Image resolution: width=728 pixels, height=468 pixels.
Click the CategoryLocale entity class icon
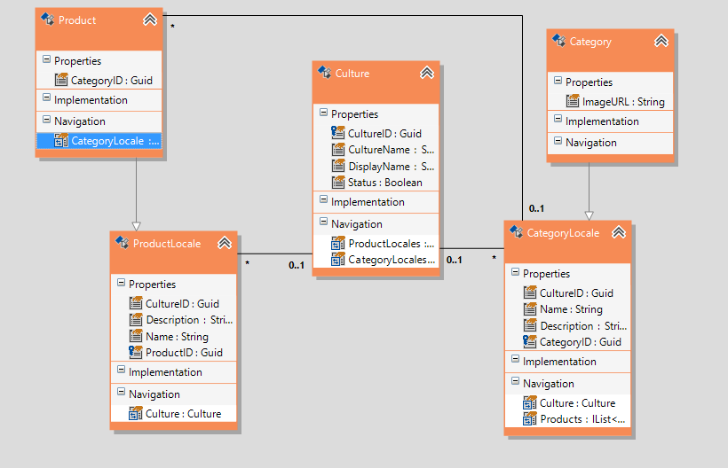(516, 232)
